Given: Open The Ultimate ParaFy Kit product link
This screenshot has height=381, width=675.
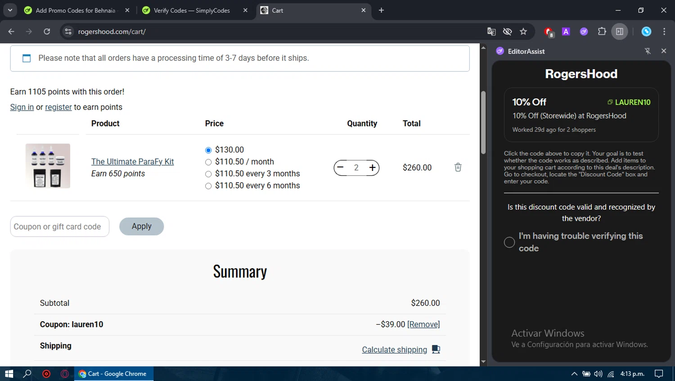Looking at the screenshot, I should click(x=132, y=161).
